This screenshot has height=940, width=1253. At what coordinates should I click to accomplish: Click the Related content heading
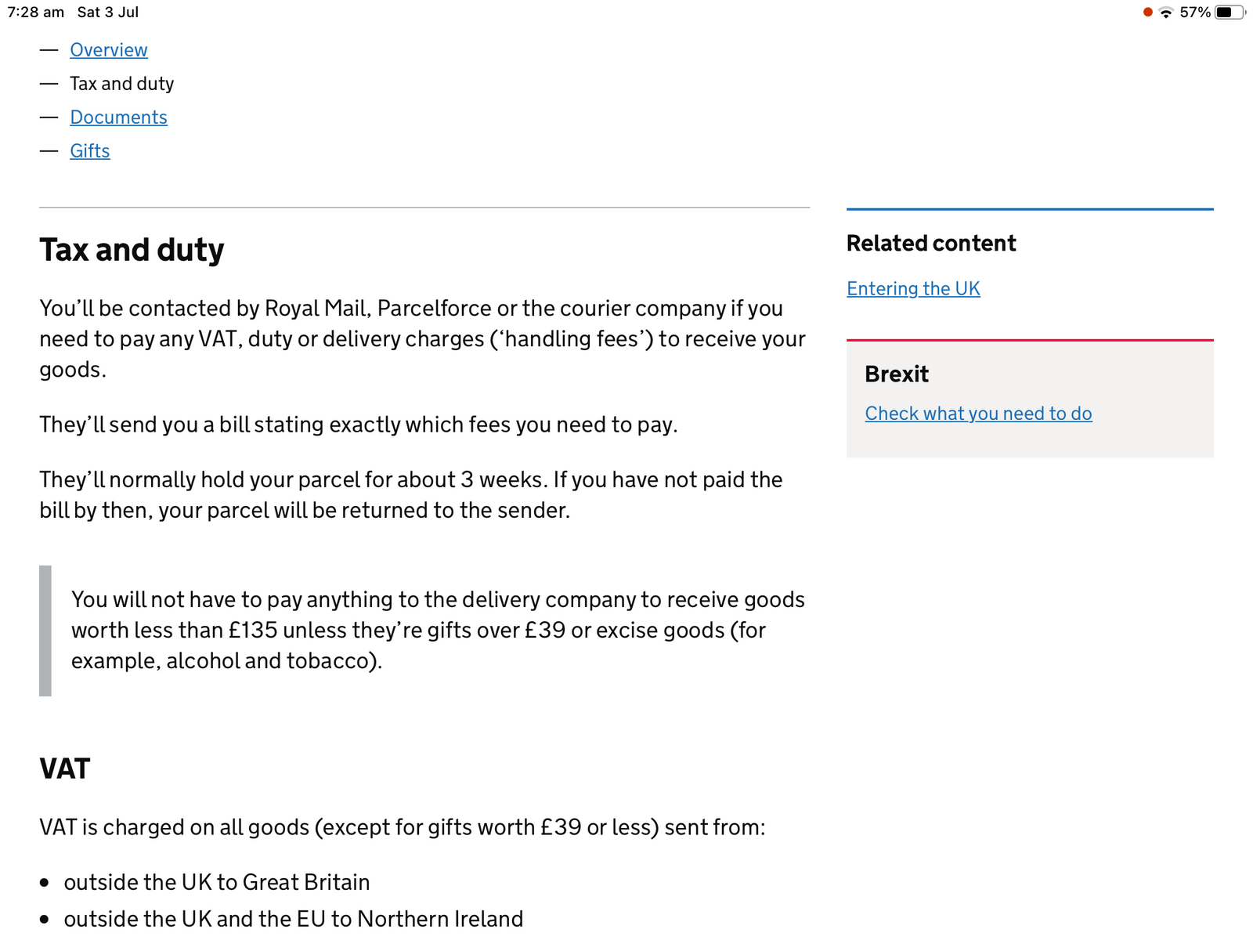(x=931, y=244)
